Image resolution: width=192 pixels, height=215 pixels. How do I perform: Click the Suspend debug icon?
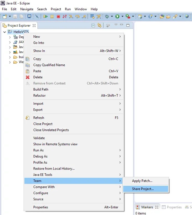pyautogui.click(x=52, y=17)
